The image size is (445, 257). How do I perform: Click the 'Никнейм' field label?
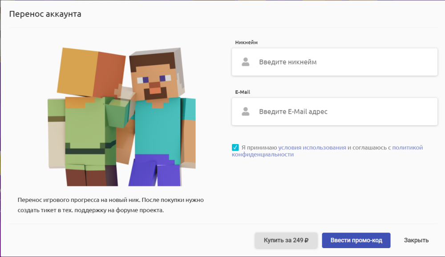(247, 42)
